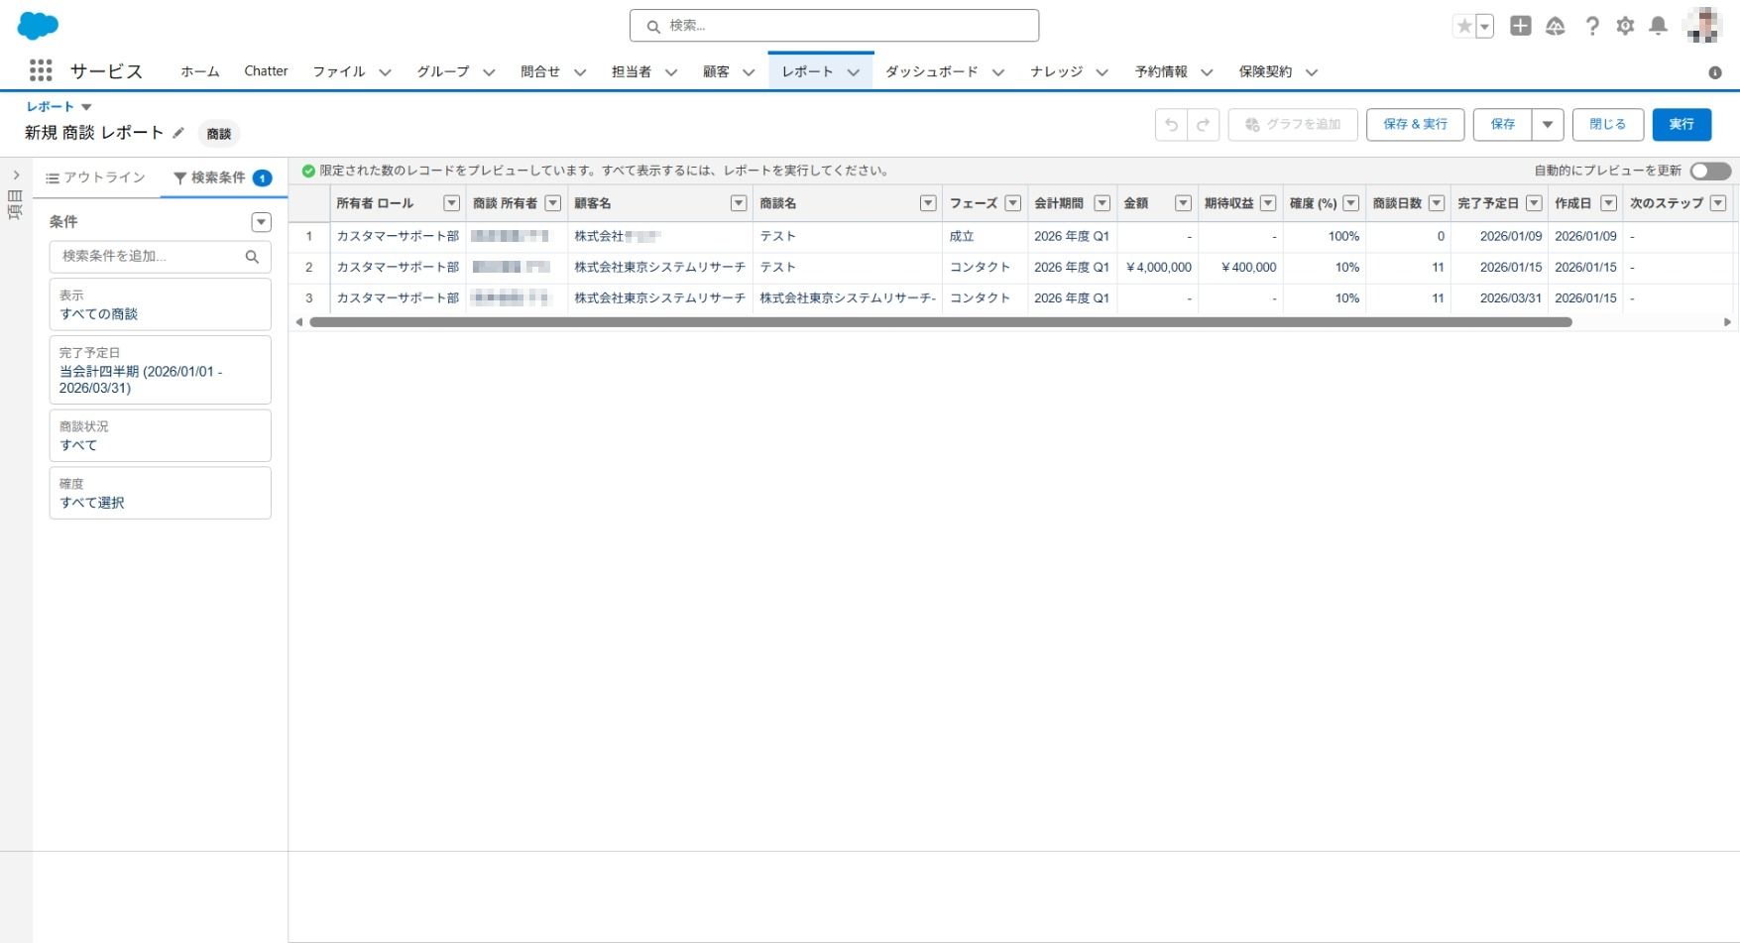Image resolution: width=1740 pixels, height=943 pixels.
Task: Click the 保存 & 実行 button
Action: pyautogui.click(x=1415, y=125)
